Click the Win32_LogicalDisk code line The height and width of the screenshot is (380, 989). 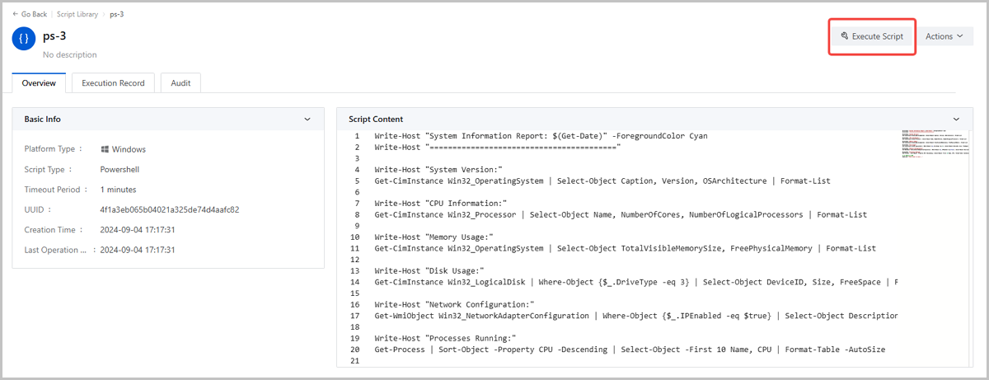click(635, 282)
